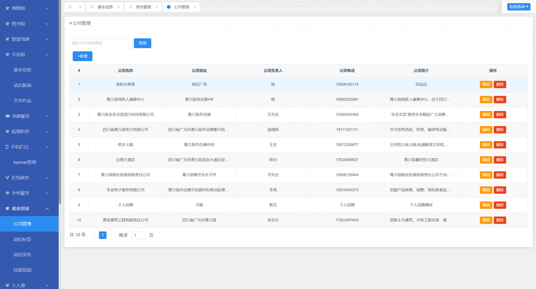
Task: Delete the 丰业电子商务有限公司 row
Action: (x=500, y=190)
